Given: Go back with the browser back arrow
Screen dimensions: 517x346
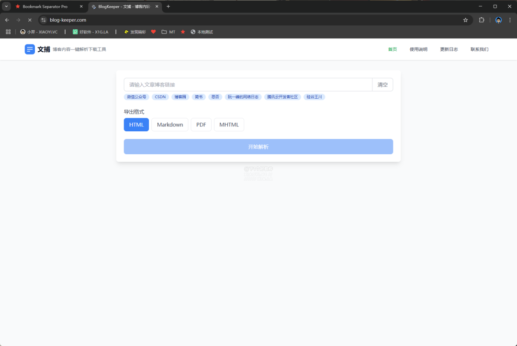Looking at the screenshot, I should point(7,20).
